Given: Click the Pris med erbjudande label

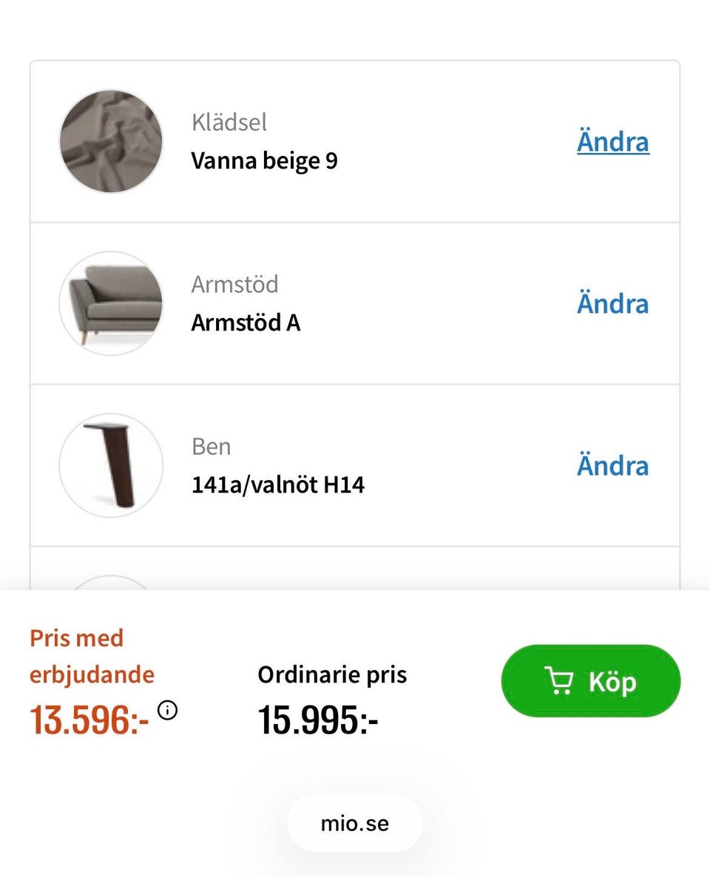Looking at the screenshot, I should (92, 656).
